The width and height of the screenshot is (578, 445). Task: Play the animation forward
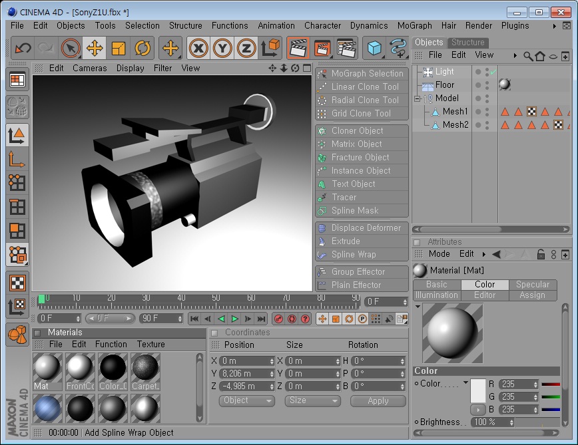point(234,319)
